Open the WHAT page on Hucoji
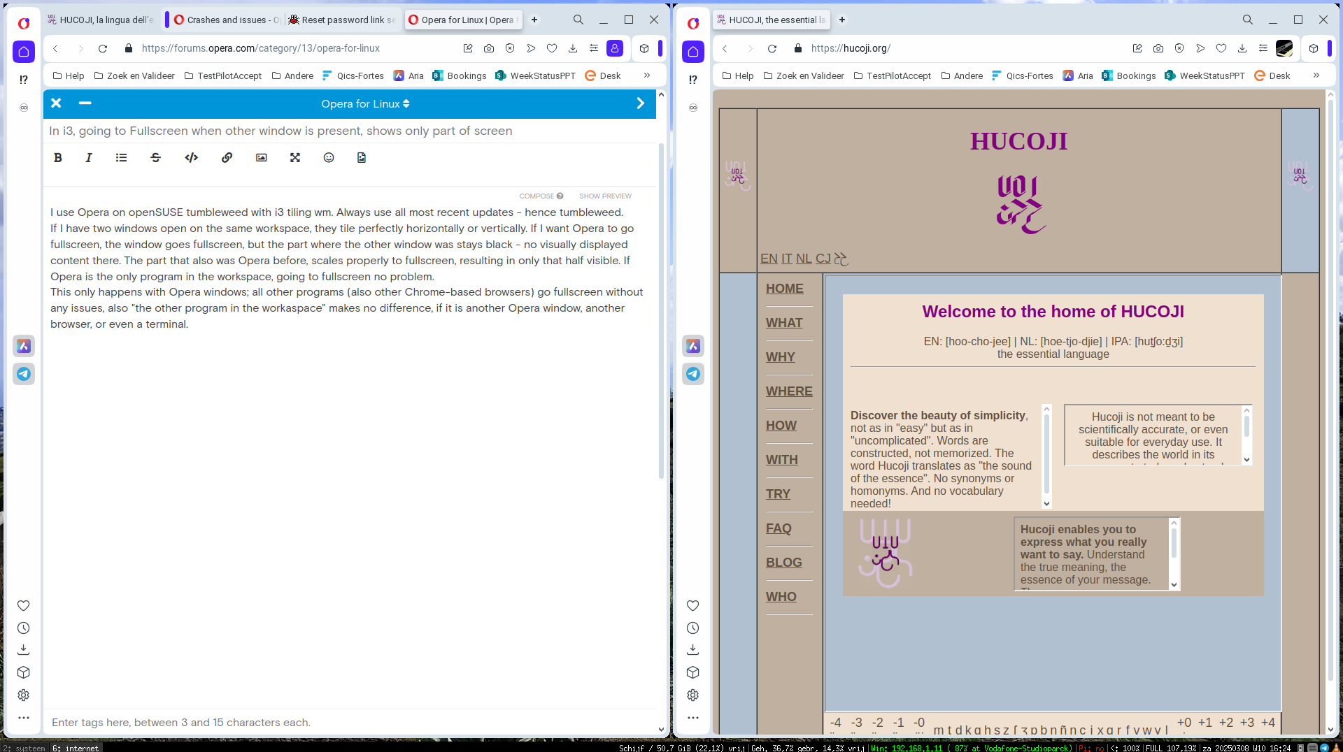This screenshot has height=752, width=1343. [784, 323]
